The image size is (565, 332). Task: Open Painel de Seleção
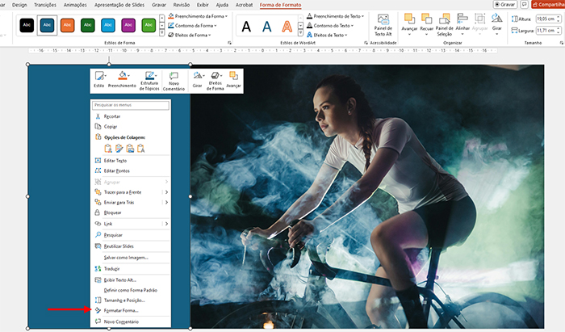[444, 24]
